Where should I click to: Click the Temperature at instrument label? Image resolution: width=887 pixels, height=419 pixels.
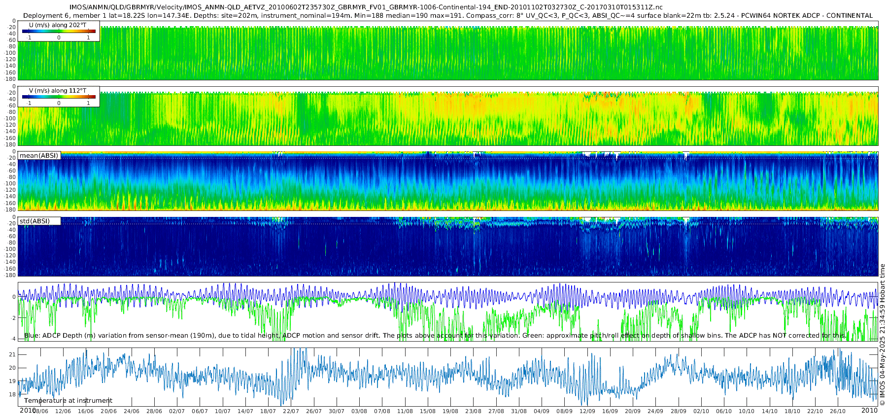(x=68, y=401)
